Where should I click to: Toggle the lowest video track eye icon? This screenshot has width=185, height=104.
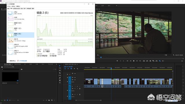pos(75,80)
